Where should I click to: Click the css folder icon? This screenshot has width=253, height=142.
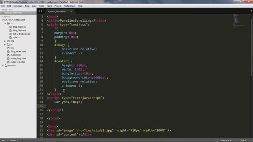tap(8, 23)
